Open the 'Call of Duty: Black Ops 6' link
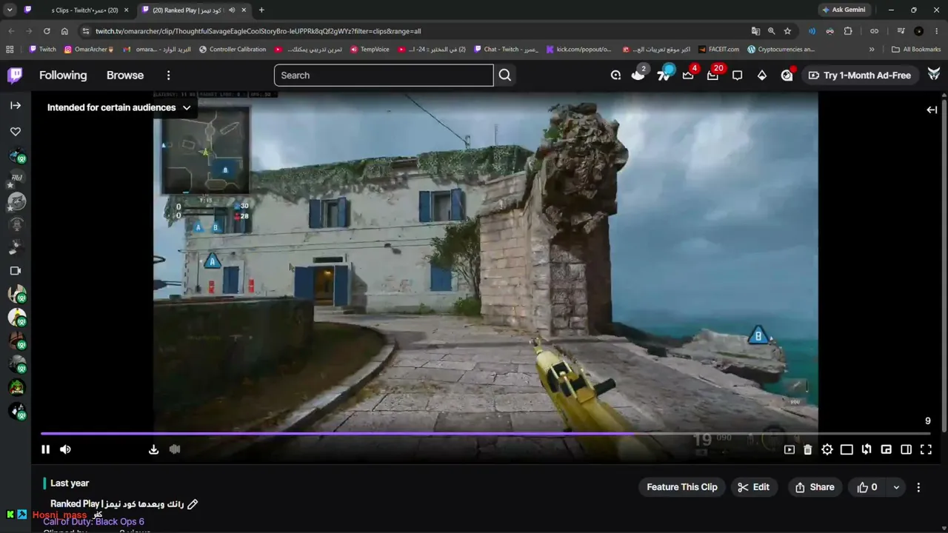This screenshot has width=948, height=533. click(x=94, y=521)
